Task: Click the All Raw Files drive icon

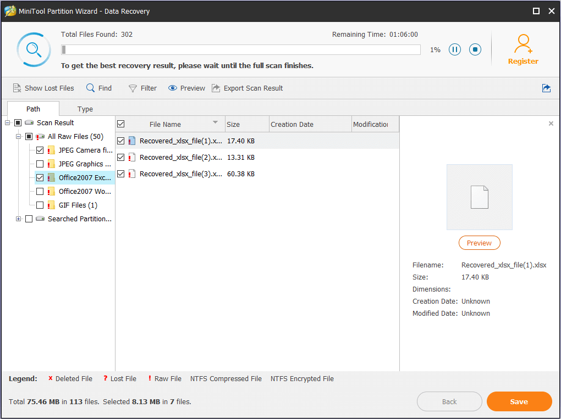Action: tap(41, 136)
